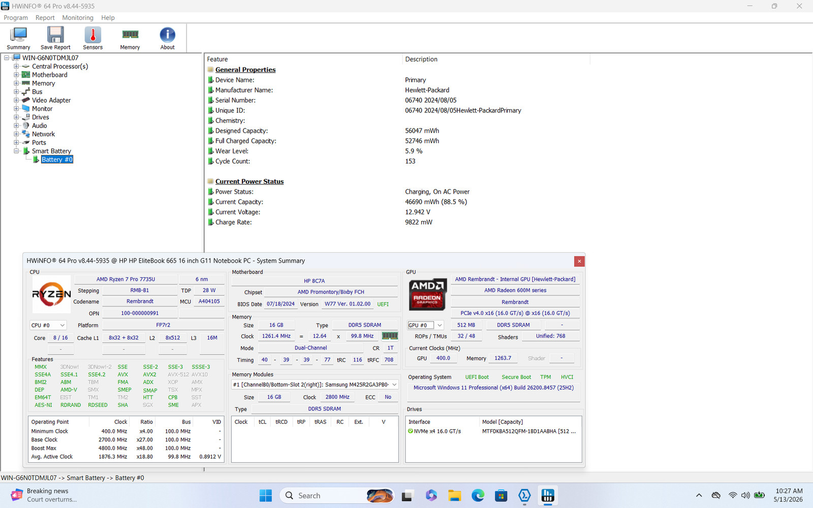The image size is (813, 508).
Task: Click the HP 8C7A motherboard field
Action: pyautogui.click(x=315, y=281)
